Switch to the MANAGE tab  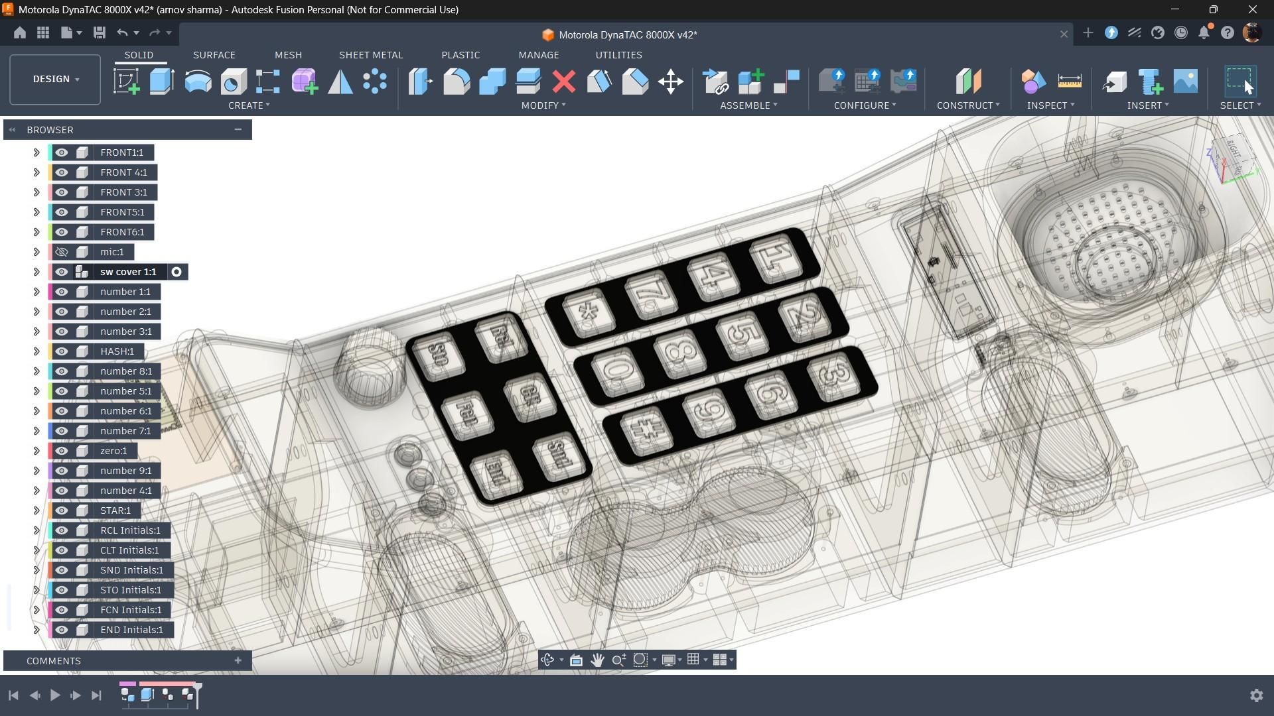(x=539, y=55)
